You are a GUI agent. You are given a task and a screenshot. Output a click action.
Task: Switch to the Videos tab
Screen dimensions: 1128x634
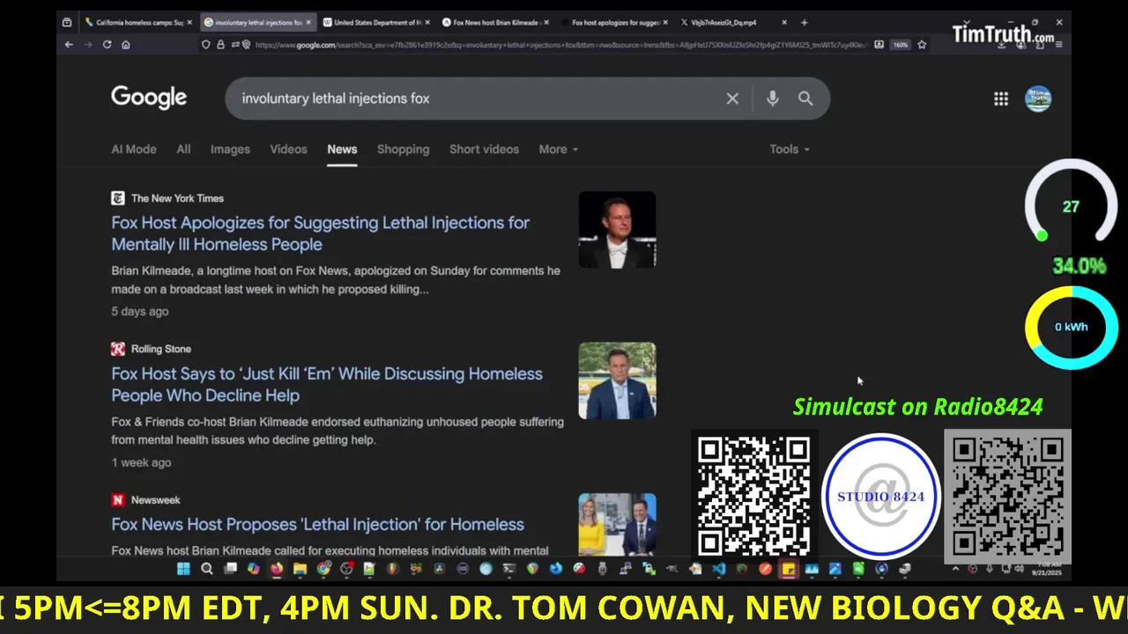coord(288,149)
